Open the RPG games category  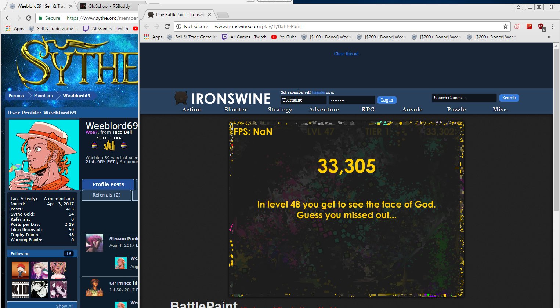coord(368,110)
